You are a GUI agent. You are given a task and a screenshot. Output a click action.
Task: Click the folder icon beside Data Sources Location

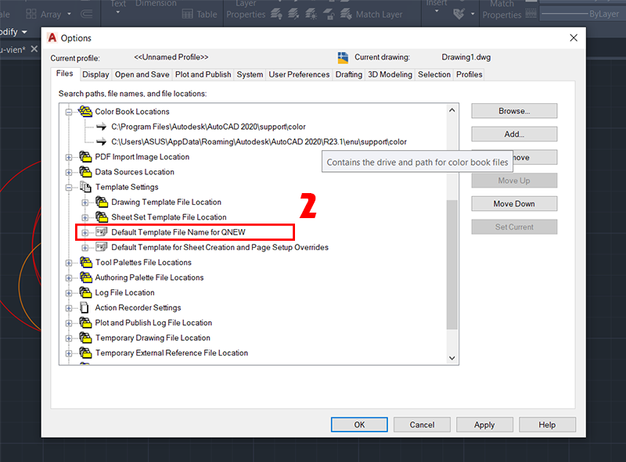click(85, 171)
